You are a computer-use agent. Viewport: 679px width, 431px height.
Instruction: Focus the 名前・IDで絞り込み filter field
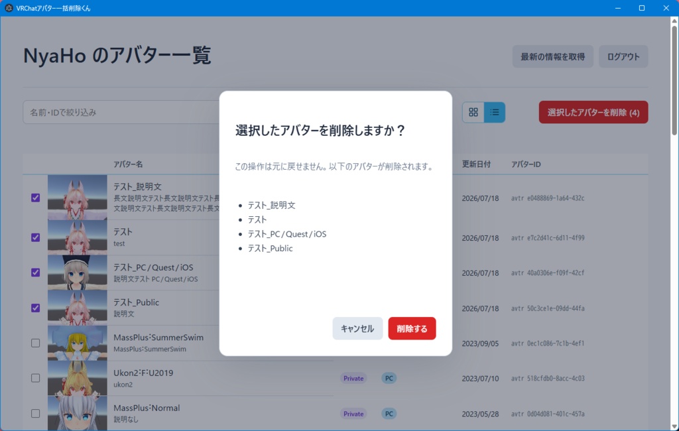coord(121,112)
